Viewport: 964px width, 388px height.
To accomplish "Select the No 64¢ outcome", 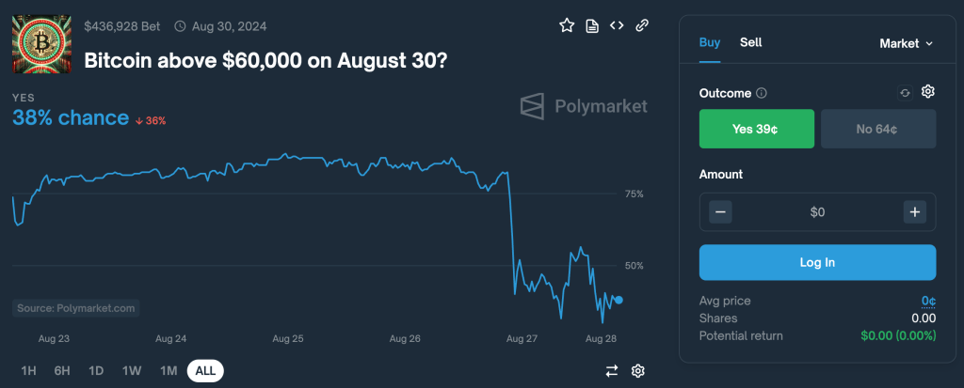I will 878,129.
